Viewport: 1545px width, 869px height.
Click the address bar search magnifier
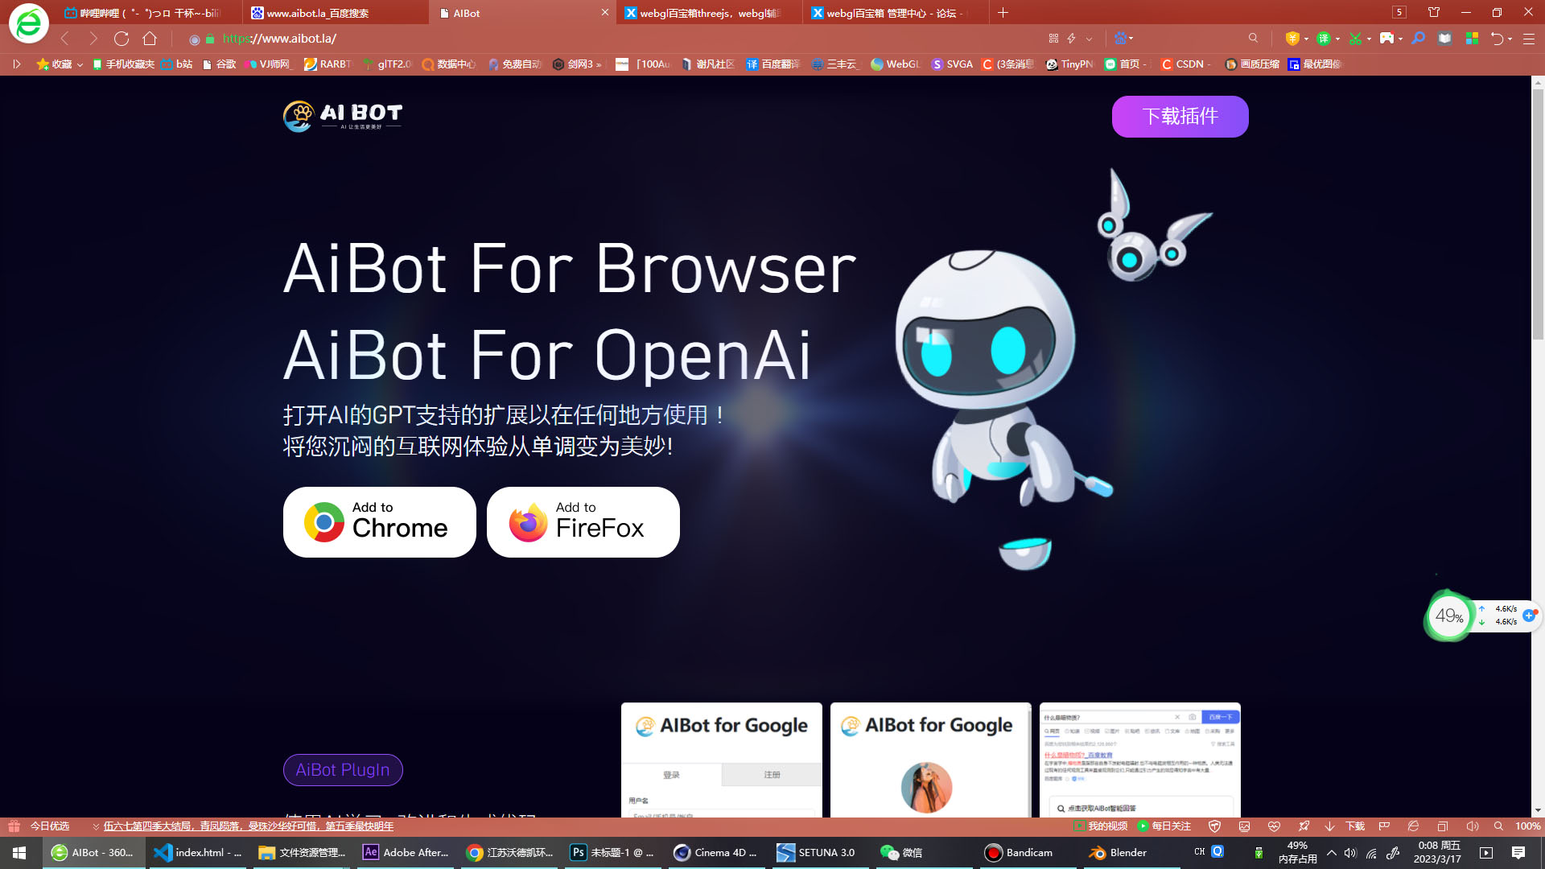tap(1253, 38)
